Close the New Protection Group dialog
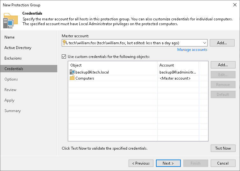 (235, 5)
